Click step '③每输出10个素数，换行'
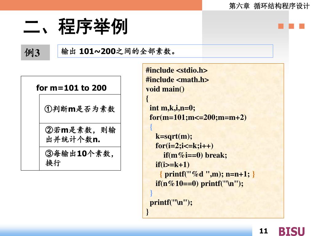Image resolution: width=315 pixels, height=236 pixels. coord(80,158)
